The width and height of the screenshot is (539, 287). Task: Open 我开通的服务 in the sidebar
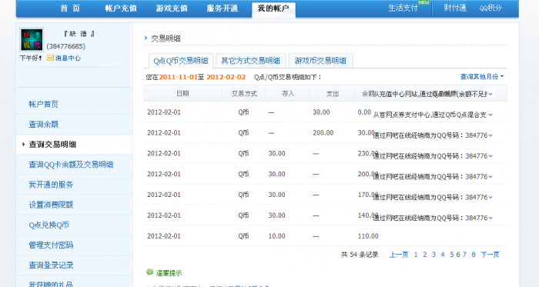click(51, 185)
